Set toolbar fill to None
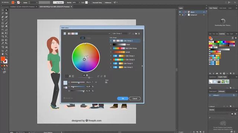Screen dimensions: 238x133 point(7,66)
